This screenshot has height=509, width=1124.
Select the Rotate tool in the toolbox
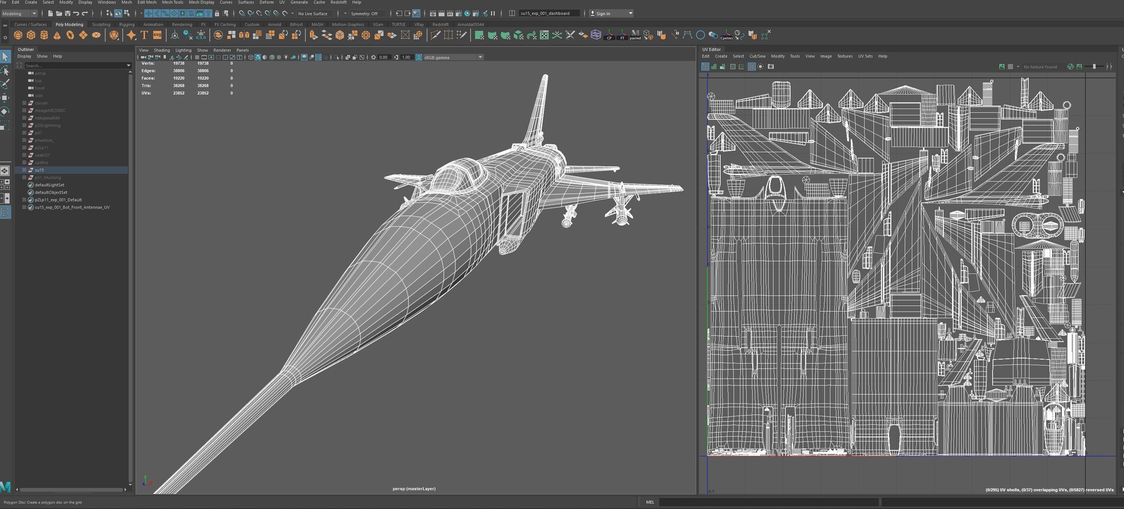point(5,111)
